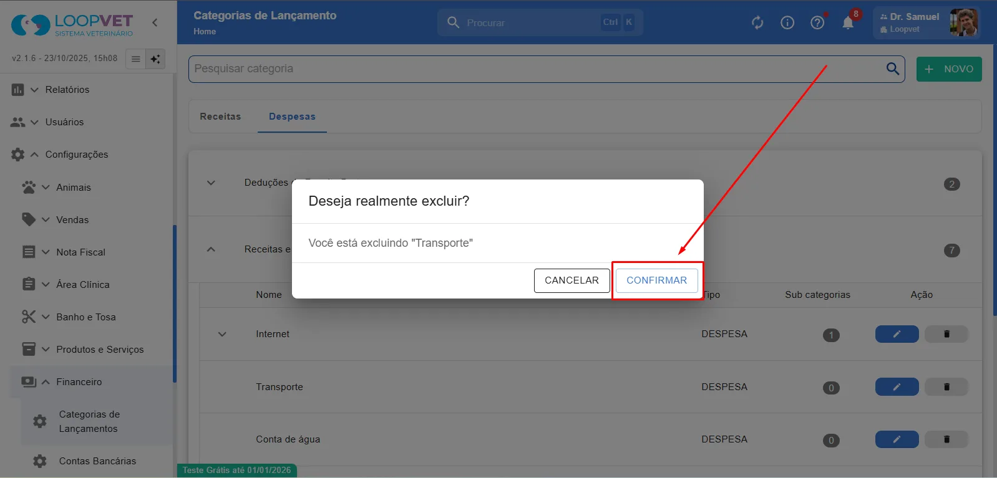This screenshot has width=997, height=478.
Task: Open the info circle icon
Action: point(787,23)
